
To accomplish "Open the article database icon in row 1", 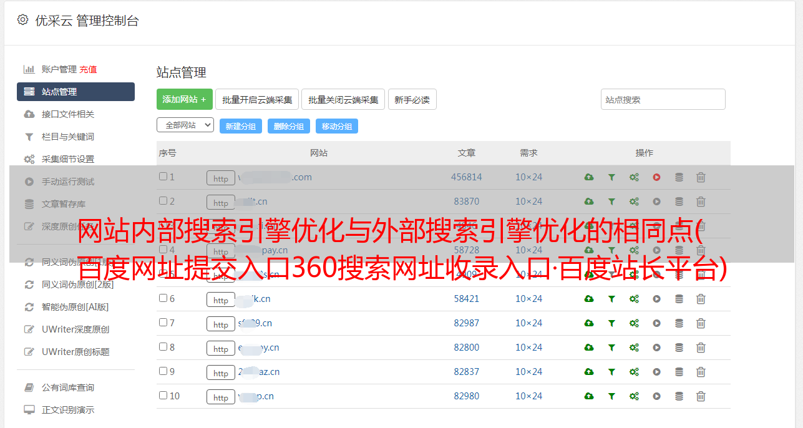I will [679, 177].
